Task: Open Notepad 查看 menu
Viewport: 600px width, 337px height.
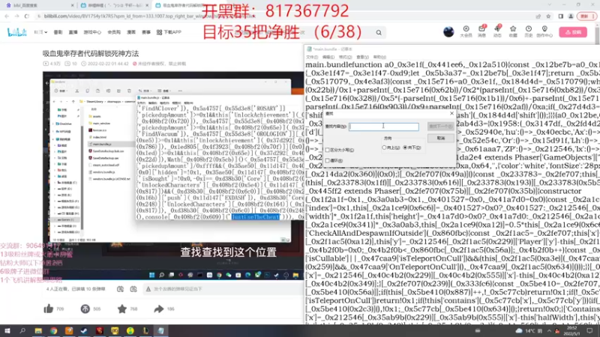Action: (362, 58)
